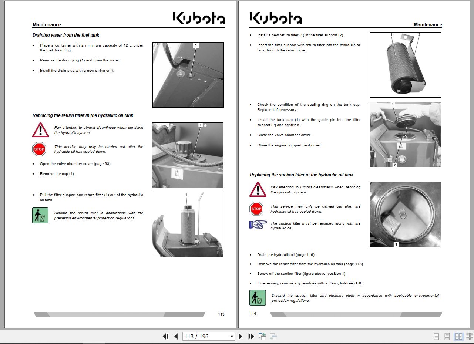The image size is (474, 344).
Task: Turn on two-page continuous scrolling mode
Action: 469,336
